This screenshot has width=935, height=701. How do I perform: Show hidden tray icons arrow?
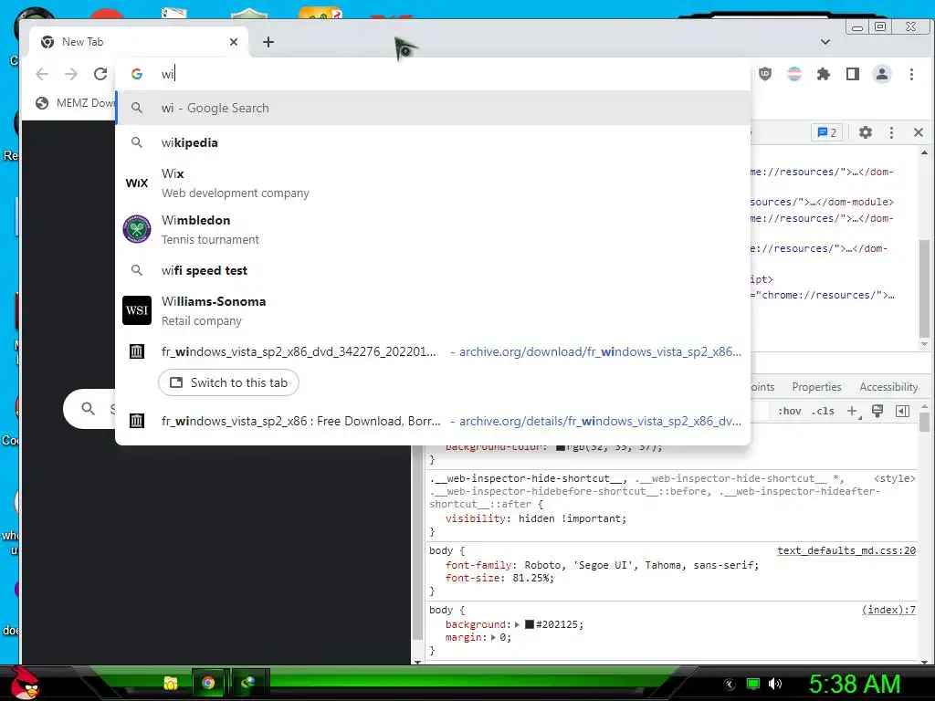[x=729, y=685]
